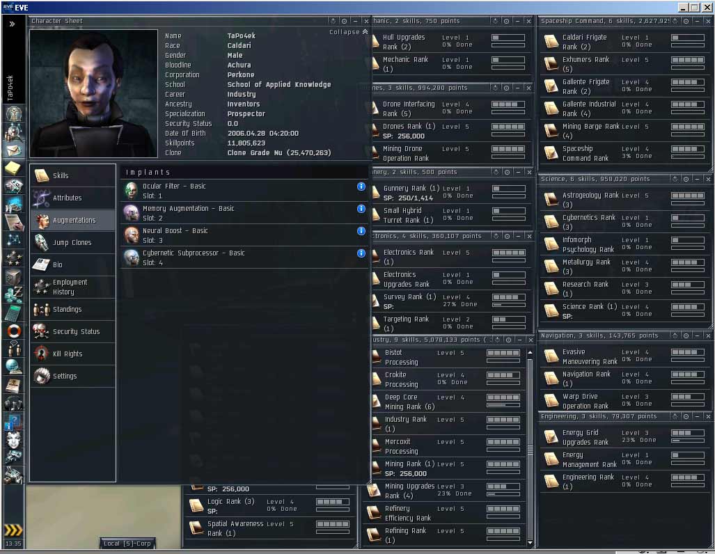Image resolution: width=715 pixels, height=554 pixels.
Task: Minimize the Science skills window
Action: pyautogui.click(x=697, y=179)
